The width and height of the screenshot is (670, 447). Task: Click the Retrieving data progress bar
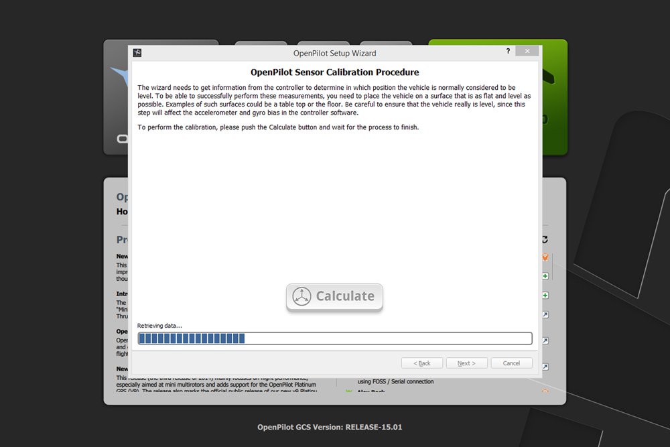click(x=335, y=338)
